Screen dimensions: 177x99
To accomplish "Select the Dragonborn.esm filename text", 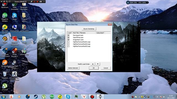I will (78, 40).
